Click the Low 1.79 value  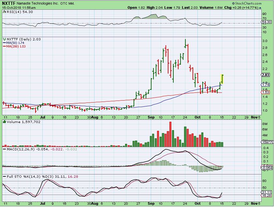(x=172, y=8)
